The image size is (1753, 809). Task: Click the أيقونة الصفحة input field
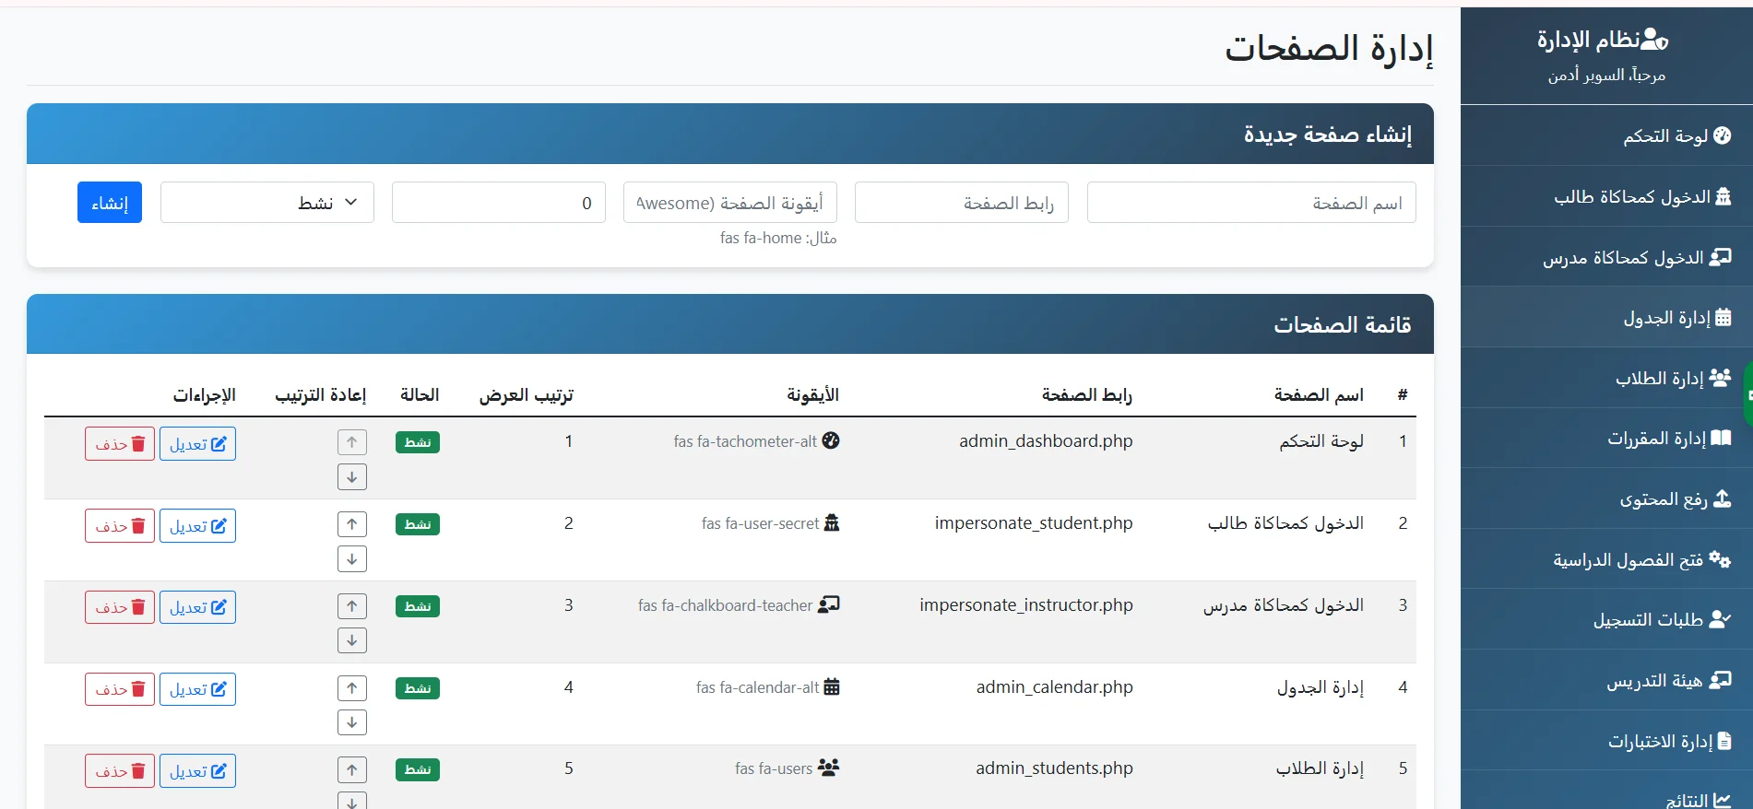pyautogui.click(x=730, y=203)
